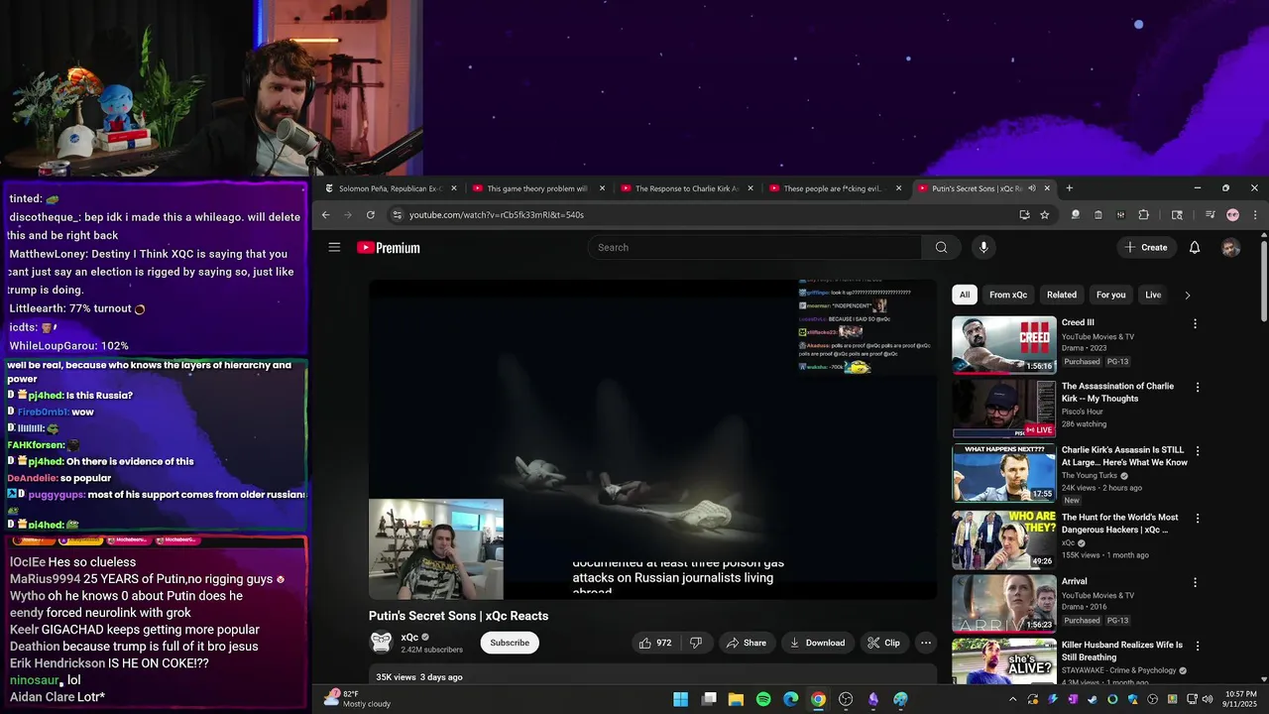The height and width of the screenshot is (714, 1269).
Task: Click the Share button
Action: click(746, 643)
